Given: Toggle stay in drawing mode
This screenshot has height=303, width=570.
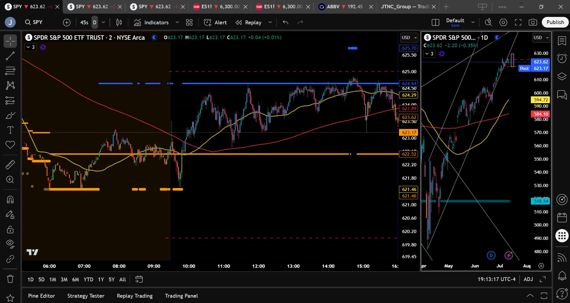Looking at the screenshot, I should click(x=10, y=214).
